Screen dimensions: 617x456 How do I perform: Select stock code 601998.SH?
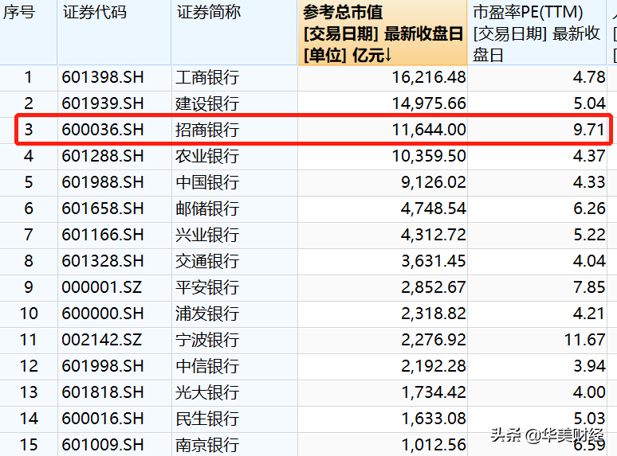click(x=103, y=366)
